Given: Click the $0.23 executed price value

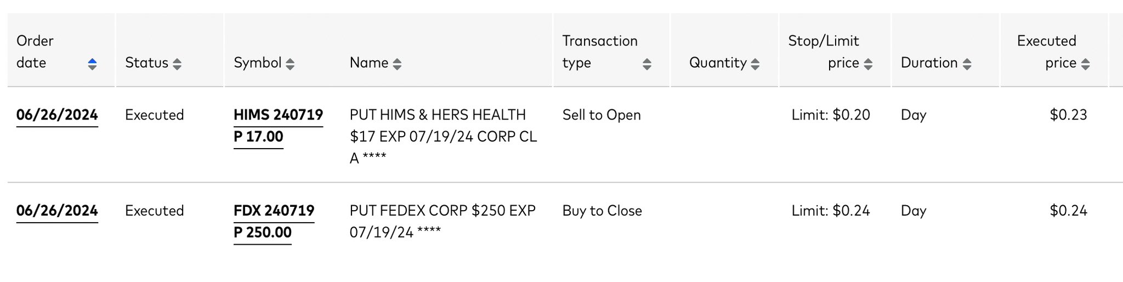Looking at the screenshot, I should point(1068,115).
